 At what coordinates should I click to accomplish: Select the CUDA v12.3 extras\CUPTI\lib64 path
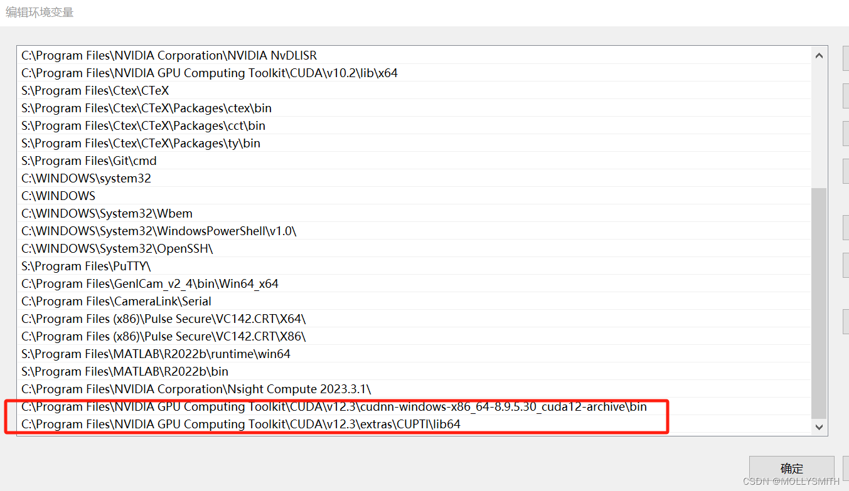(x=414, y=424)
